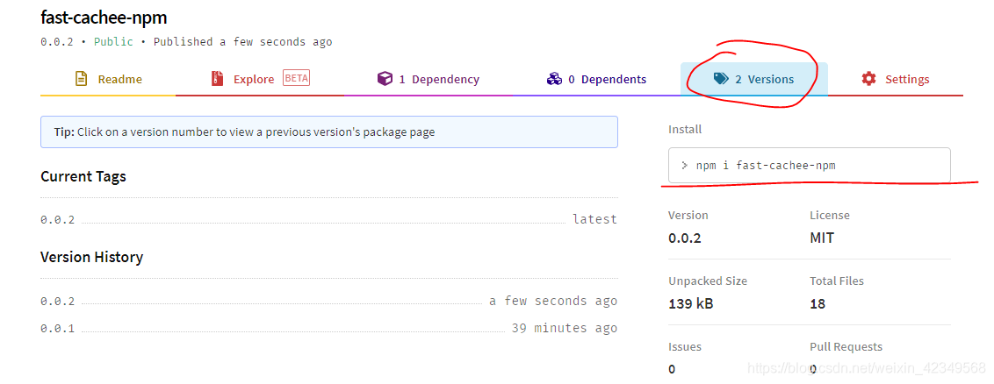
Task: Open the Readme tab
Action: pos(108,79)
